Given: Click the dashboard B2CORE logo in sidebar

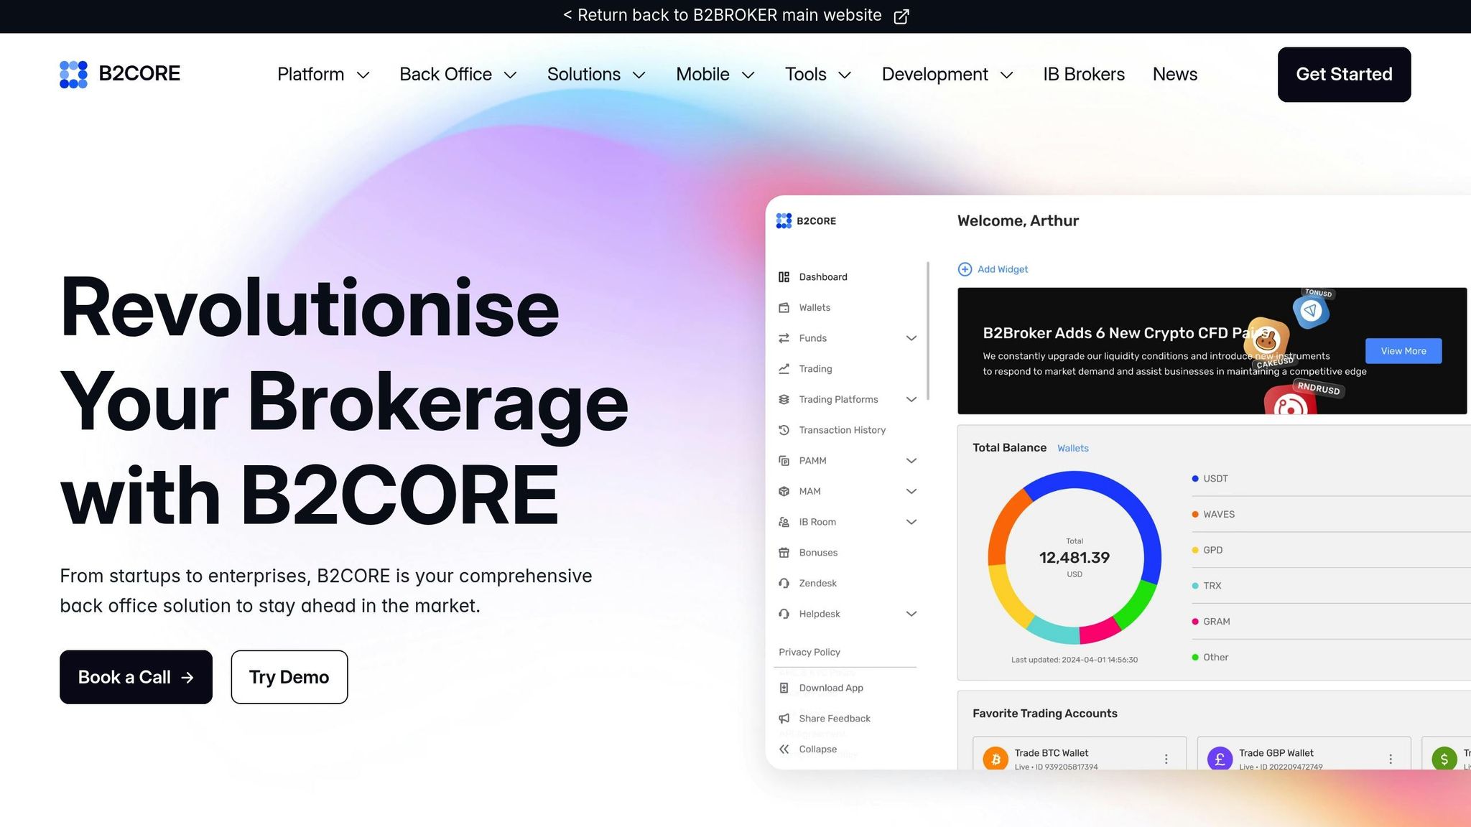Looking at the screenshot, I should pos(806,221).
